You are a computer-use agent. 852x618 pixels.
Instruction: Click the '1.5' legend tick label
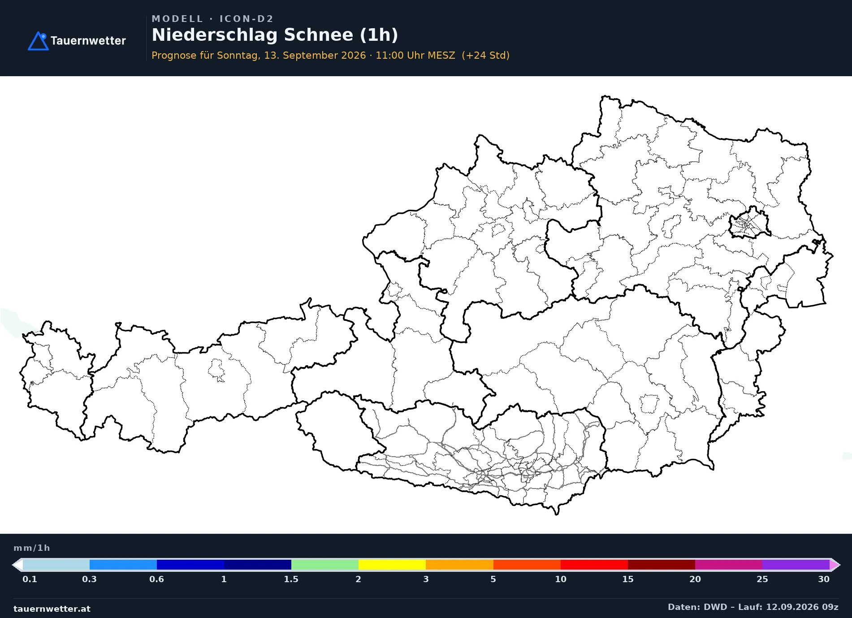click(x=291, y=579)
